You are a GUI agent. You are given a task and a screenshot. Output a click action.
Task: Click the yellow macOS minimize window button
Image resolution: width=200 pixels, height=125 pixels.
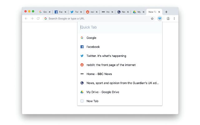point(29,11)
